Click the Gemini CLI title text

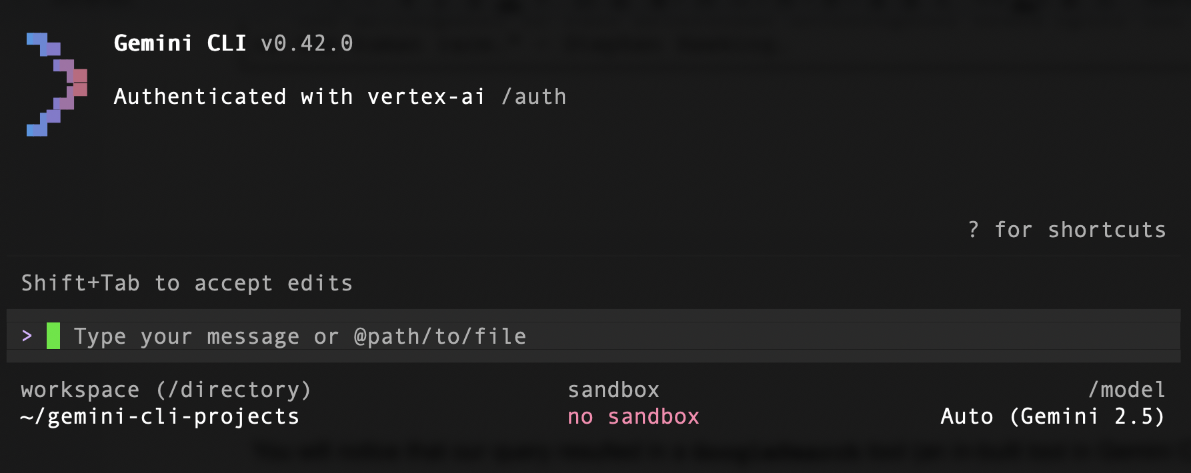click(180, 43)
